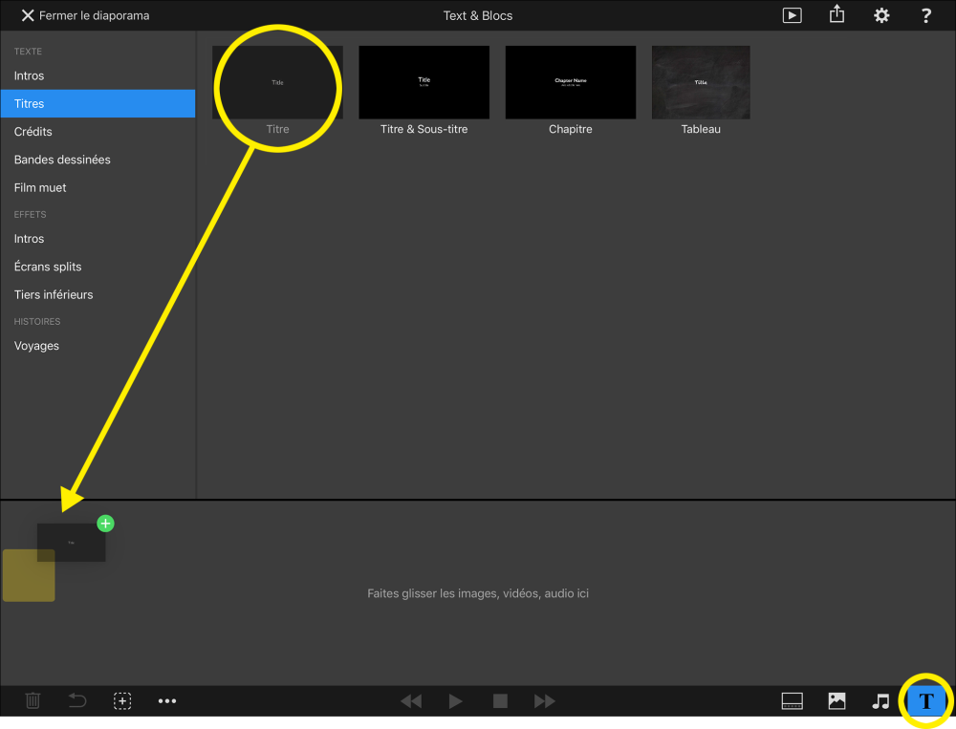Image resolution: width=956 pixels, height=729 pixels.
Task: Open the Text blocks T icon
Action: coord(926,701)
